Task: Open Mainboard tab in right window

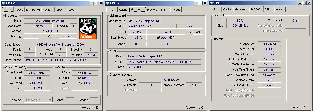Action: (x=241, y=9)
